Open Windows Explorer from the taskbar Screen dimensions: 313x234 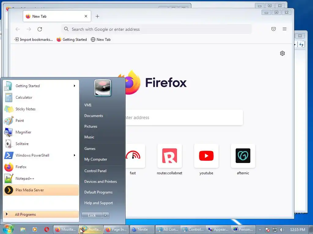[x=23, y=229]
